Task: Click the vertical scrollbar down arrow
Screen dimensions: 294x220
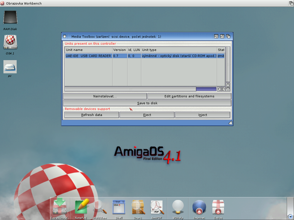Action: [228, 89]
